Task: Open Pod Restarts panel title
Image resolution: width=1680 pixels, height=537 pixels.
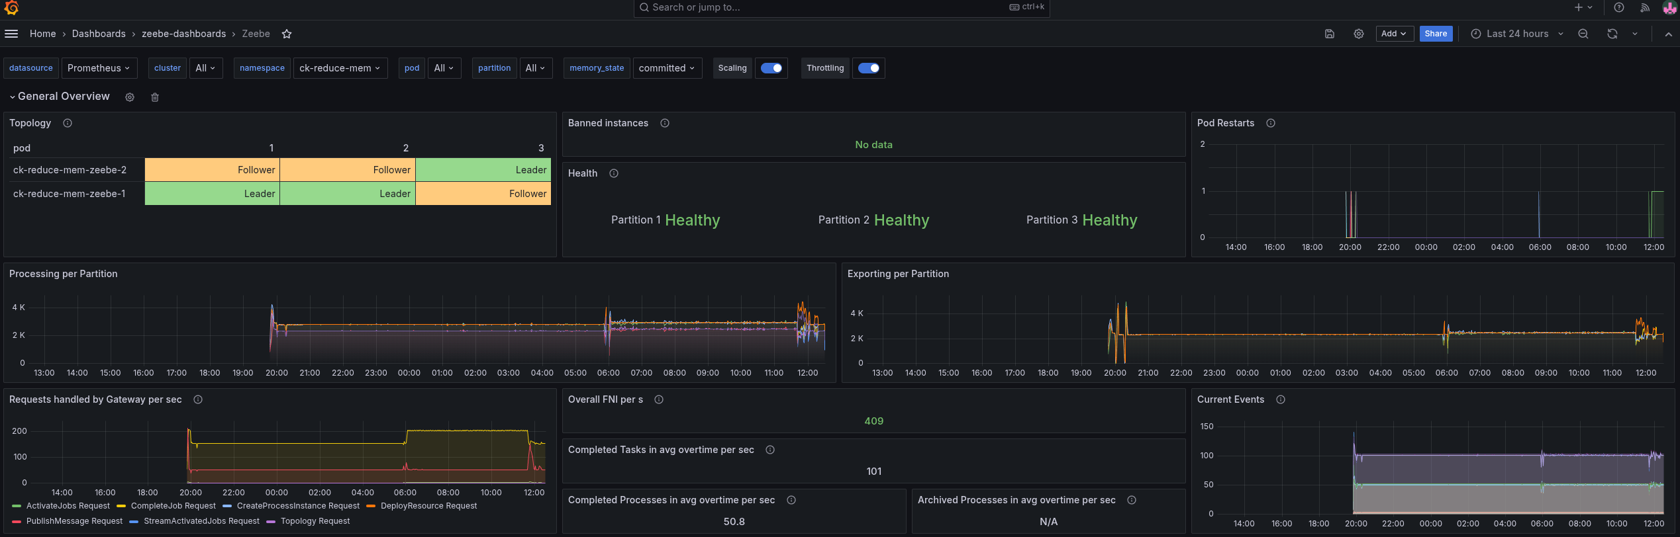Action: [1225, 123]
